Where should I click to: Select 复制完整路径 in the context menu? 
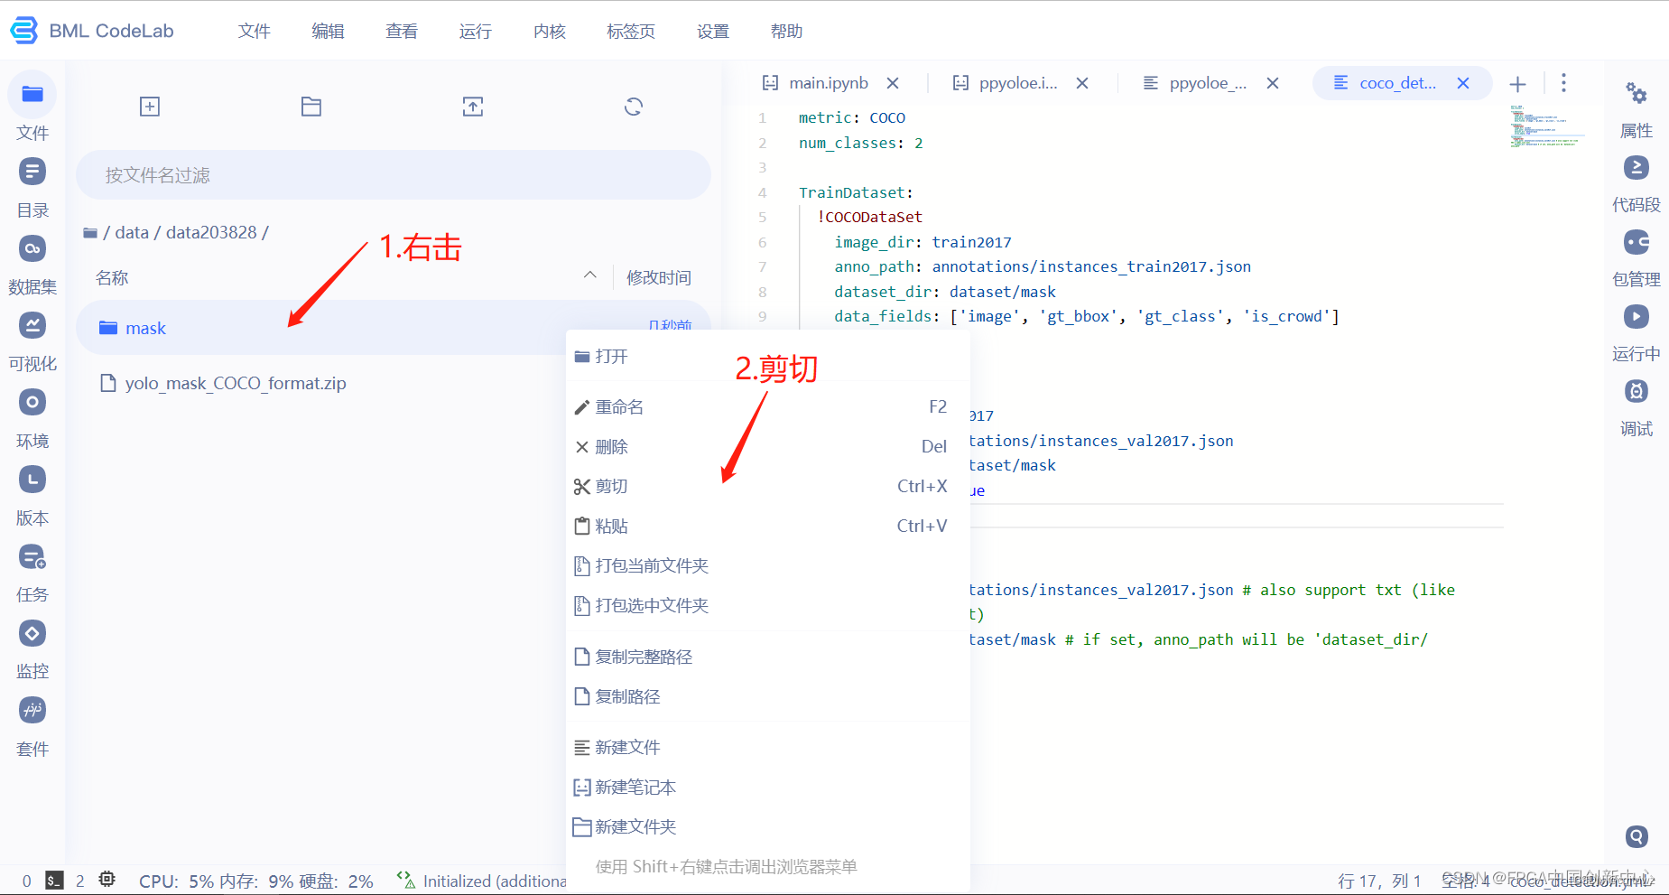pos(768,657)
